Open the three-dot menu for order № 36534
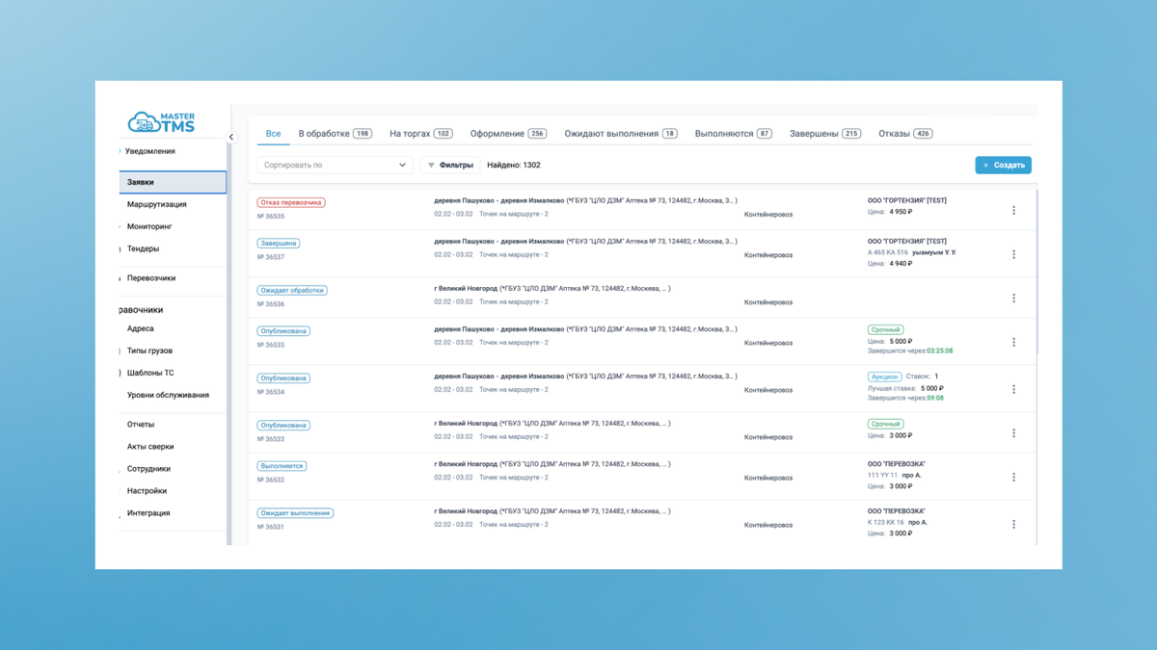The image size is (1157, 650). click(1013, 389)
